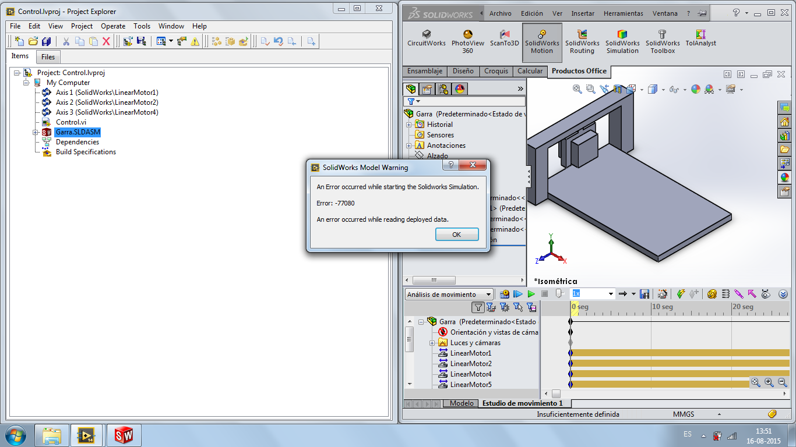Click the Cut scissors icon
Screen dimensions: 796x447
[x=66, y=41]
